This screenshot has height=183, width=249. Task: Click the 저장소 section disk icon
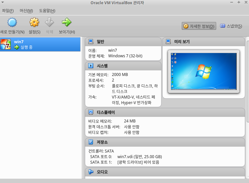(x=91, y=142)
